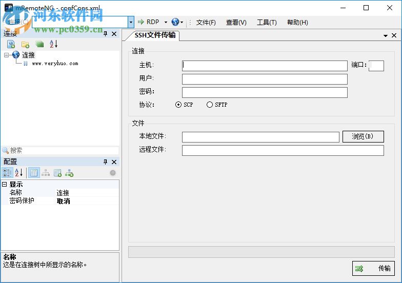The width and height of the screenshot is (402, 283).
Task: Pin the 连接 panel with the pushpin icon
Action: pos(106,34)
